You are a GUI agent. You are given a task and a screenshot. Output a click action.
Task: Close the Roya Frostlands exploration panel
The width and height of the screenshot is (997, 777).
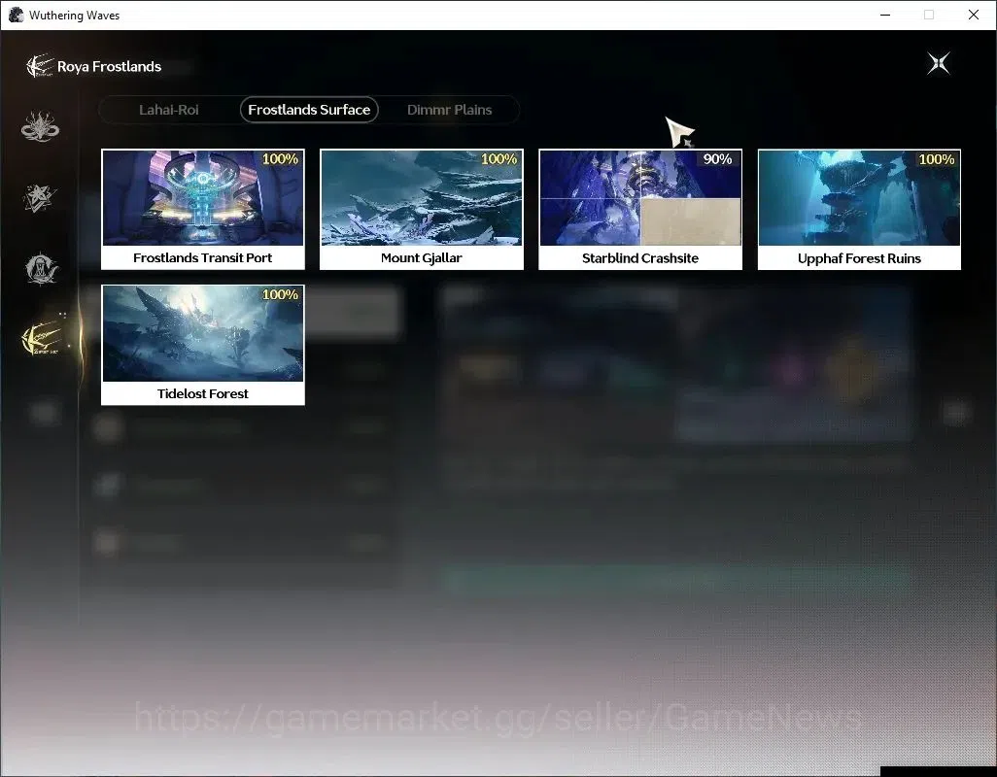point(939,63)
